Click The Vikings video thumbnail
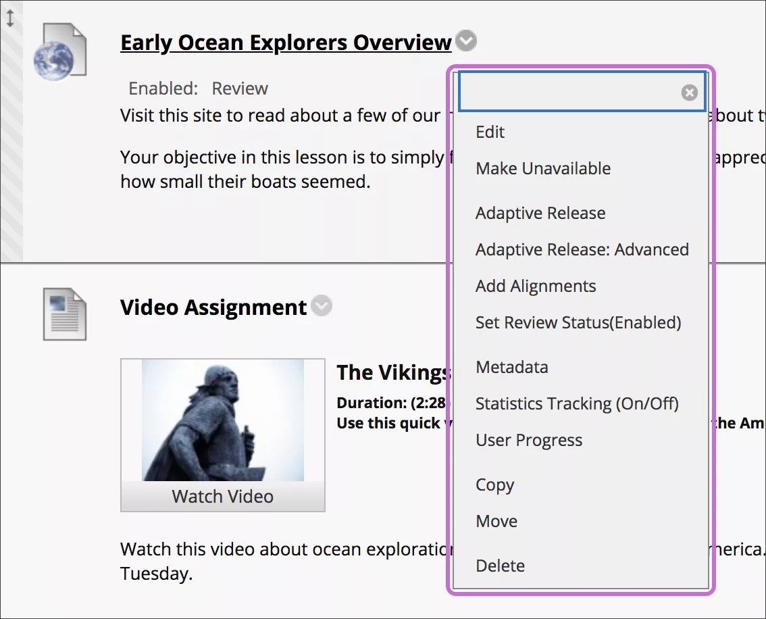 222,419
